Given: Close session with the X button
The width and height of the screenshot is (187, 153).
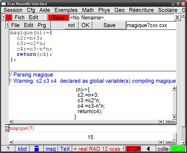Looking at the screenshot, I should [177, 18].
